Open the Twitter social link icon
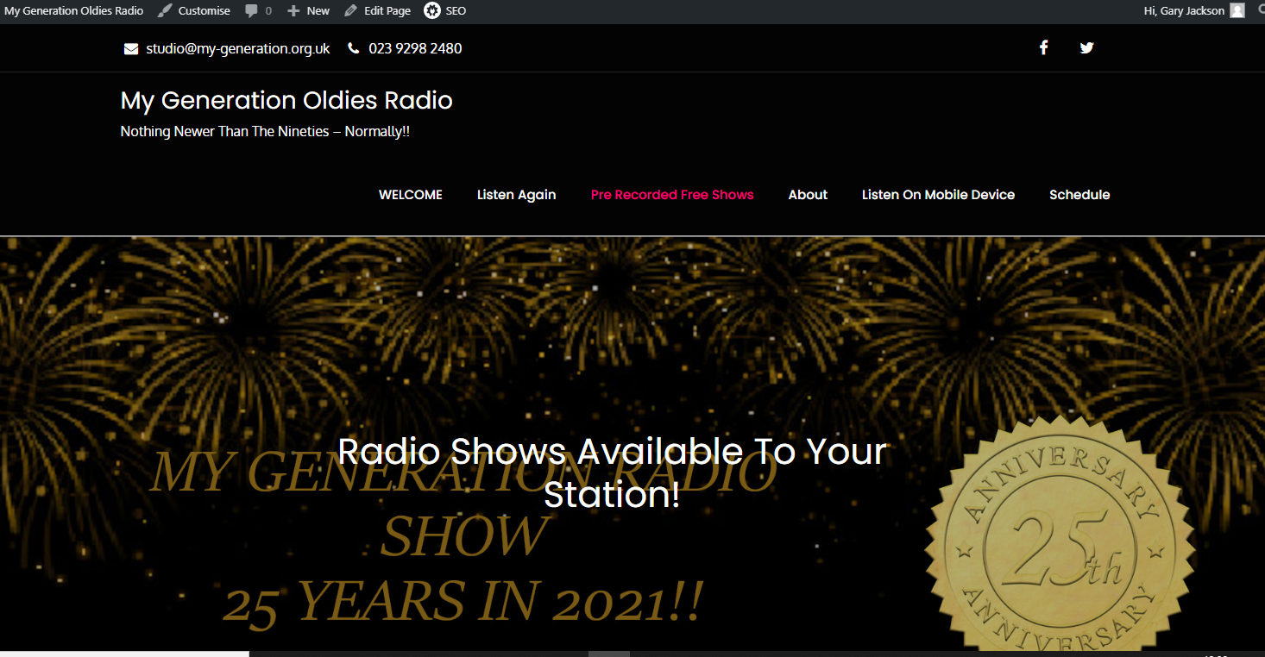The height and width of the screenshot is (657, 1265). point(1086,48)
